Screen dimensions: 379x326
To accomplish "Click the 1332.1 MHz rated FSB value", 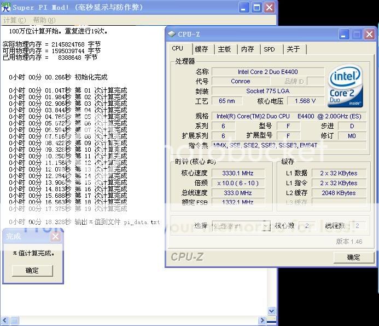I will 238,202.
